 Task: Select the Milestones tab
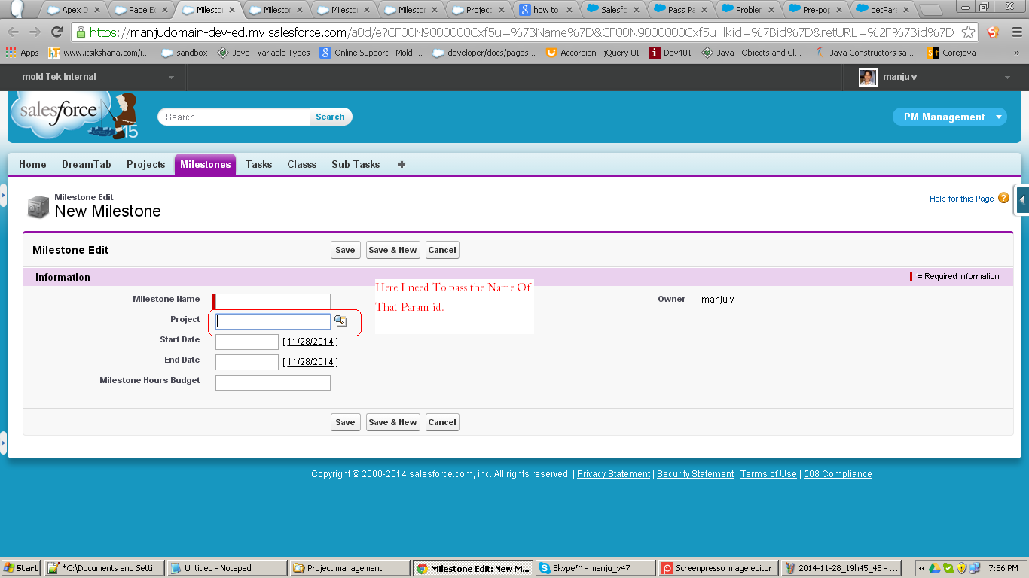pos(205,164)
